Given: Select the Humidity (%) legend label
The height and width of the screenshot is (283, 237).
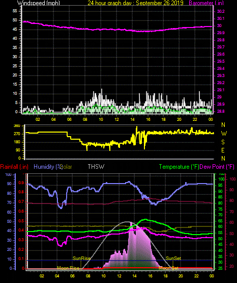Looking at the screenshot, I should [48, 167].
